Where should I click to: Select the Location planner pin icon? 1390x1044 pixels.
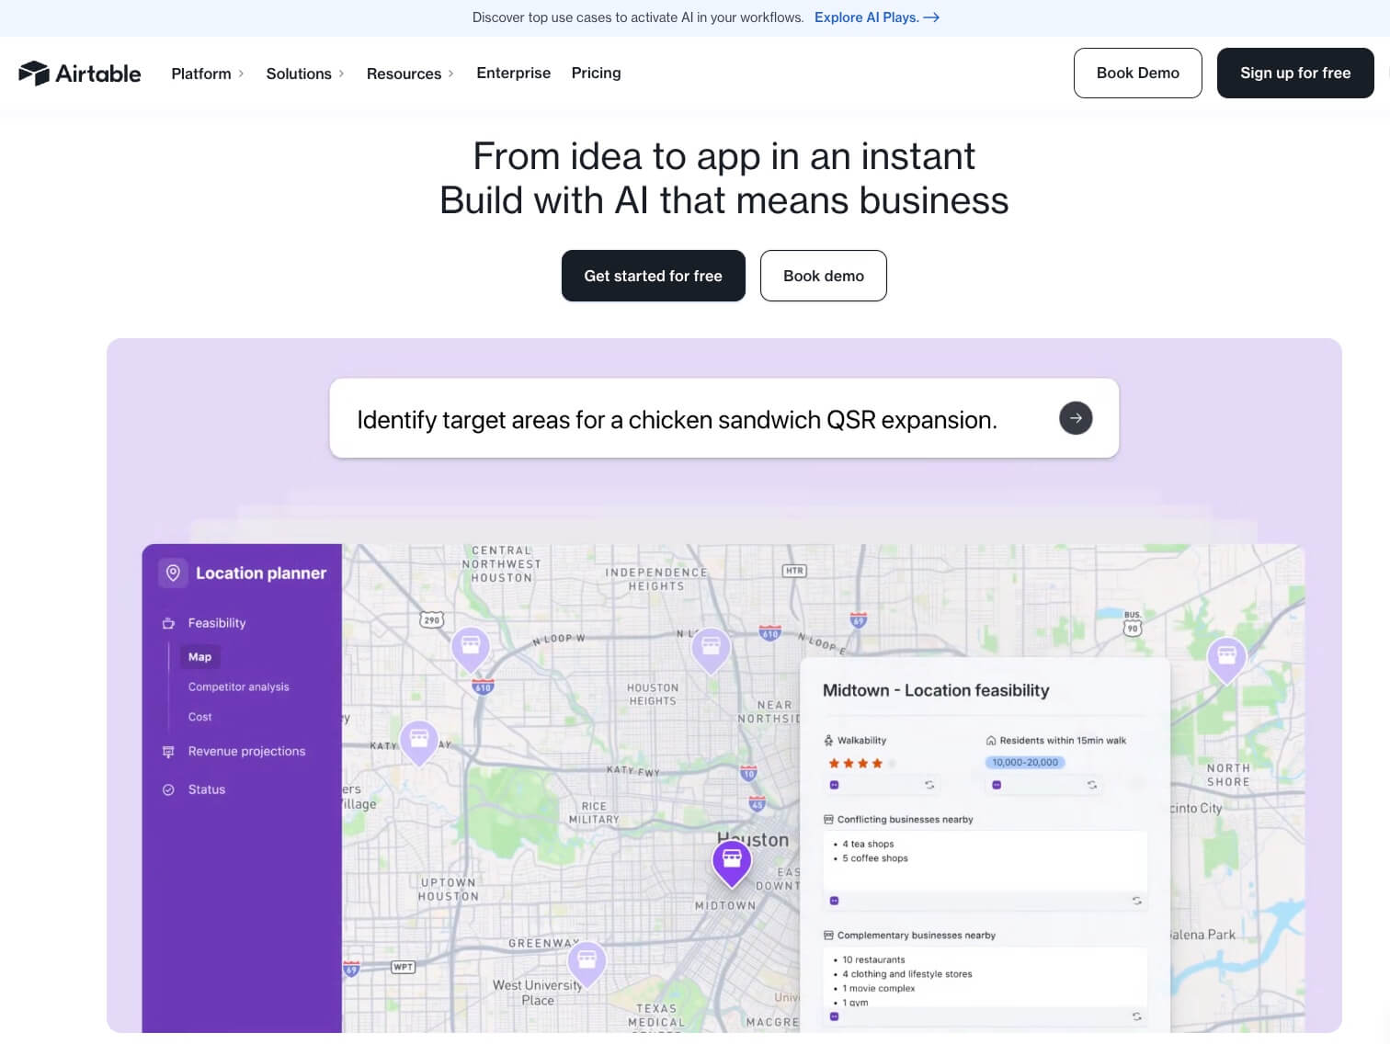click(171, 572)
